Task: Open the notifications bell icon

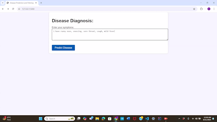Action: (x=213, y=118)
